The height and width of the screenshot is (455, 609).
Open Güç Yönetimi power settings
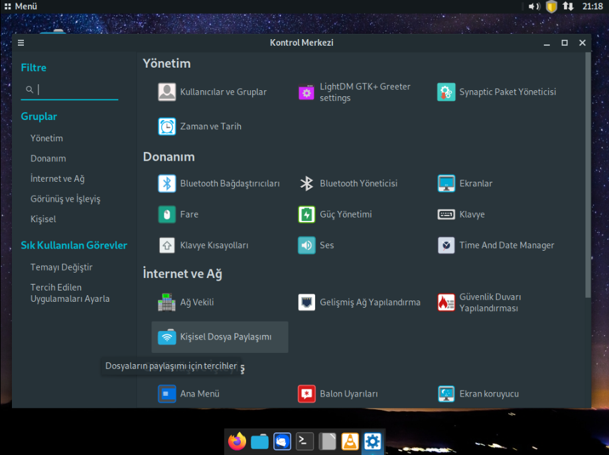click(x=335, y=214)
